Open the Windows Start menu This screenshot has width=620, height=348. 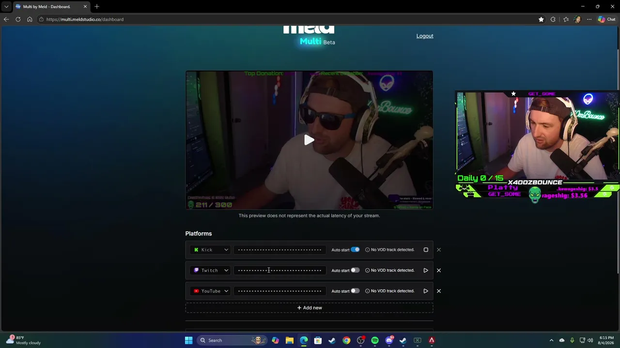[188, 340]
